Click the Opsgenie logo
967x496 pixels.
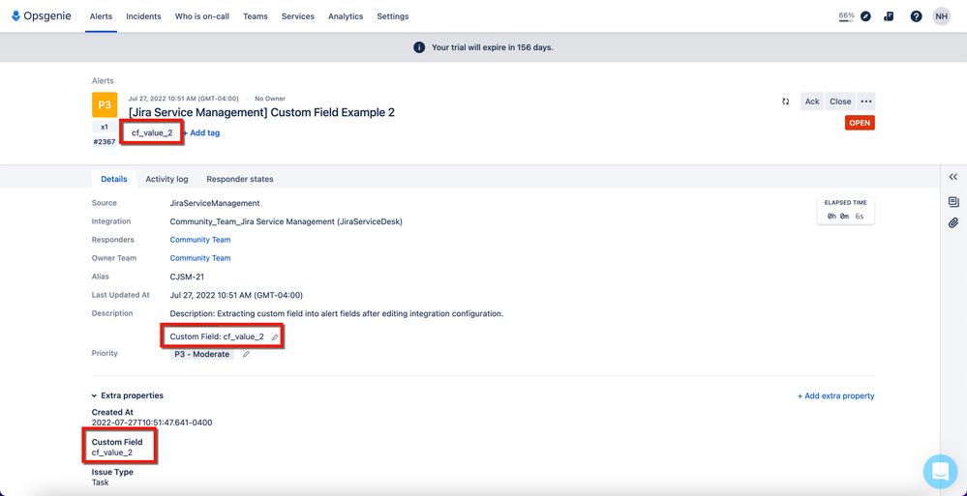(x=42, y=16)
